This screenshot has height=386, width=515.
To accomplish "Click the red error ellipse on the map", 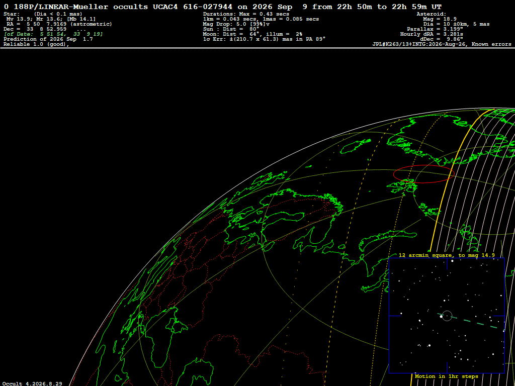I will coord(423,174).
